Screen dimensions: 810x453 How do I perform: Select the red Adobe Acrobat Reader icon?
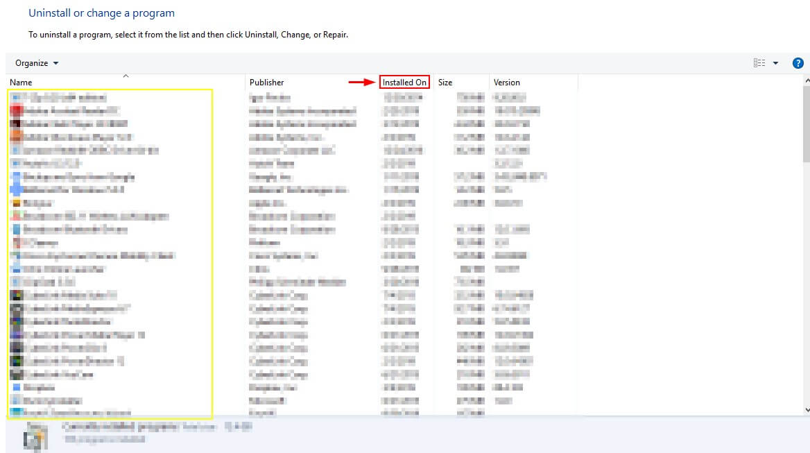click(x=17, y=110)
